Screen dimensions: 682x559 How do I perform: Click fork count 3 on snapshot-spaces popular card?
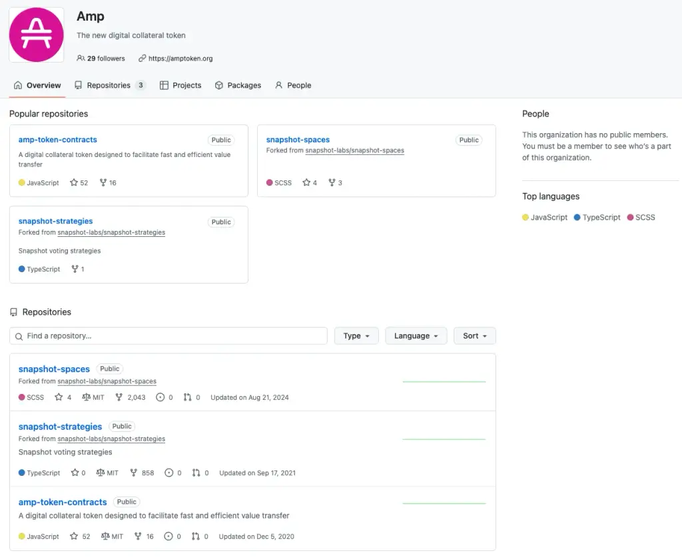tap(336, 182)
